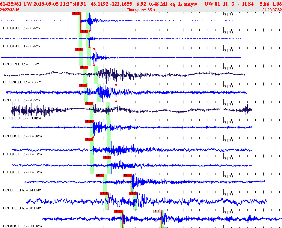Select the eP 3 pick on UW TDL trace
The width and height of the screenshot is (282, 228).
(x=104, y=193)
